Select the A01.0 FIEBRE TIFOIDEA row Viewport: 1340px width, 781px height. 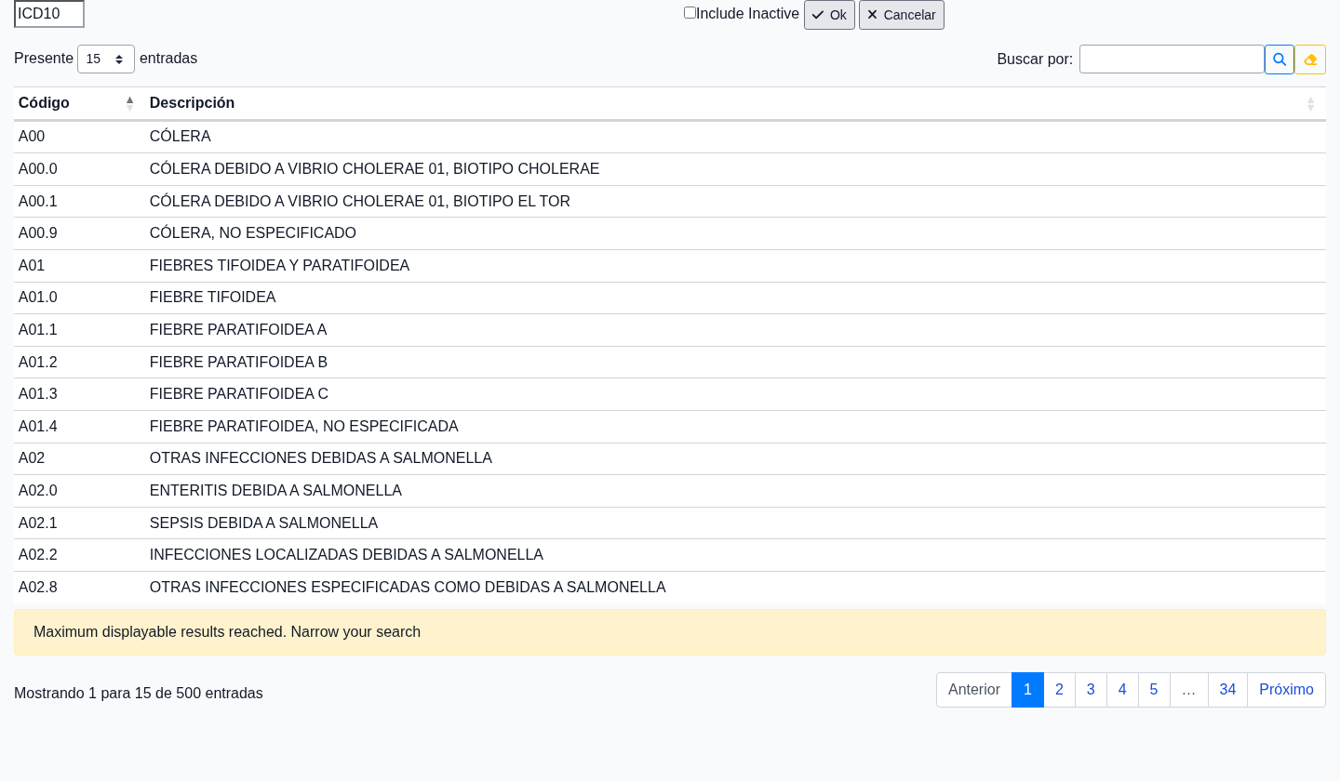tap(212, 298)
